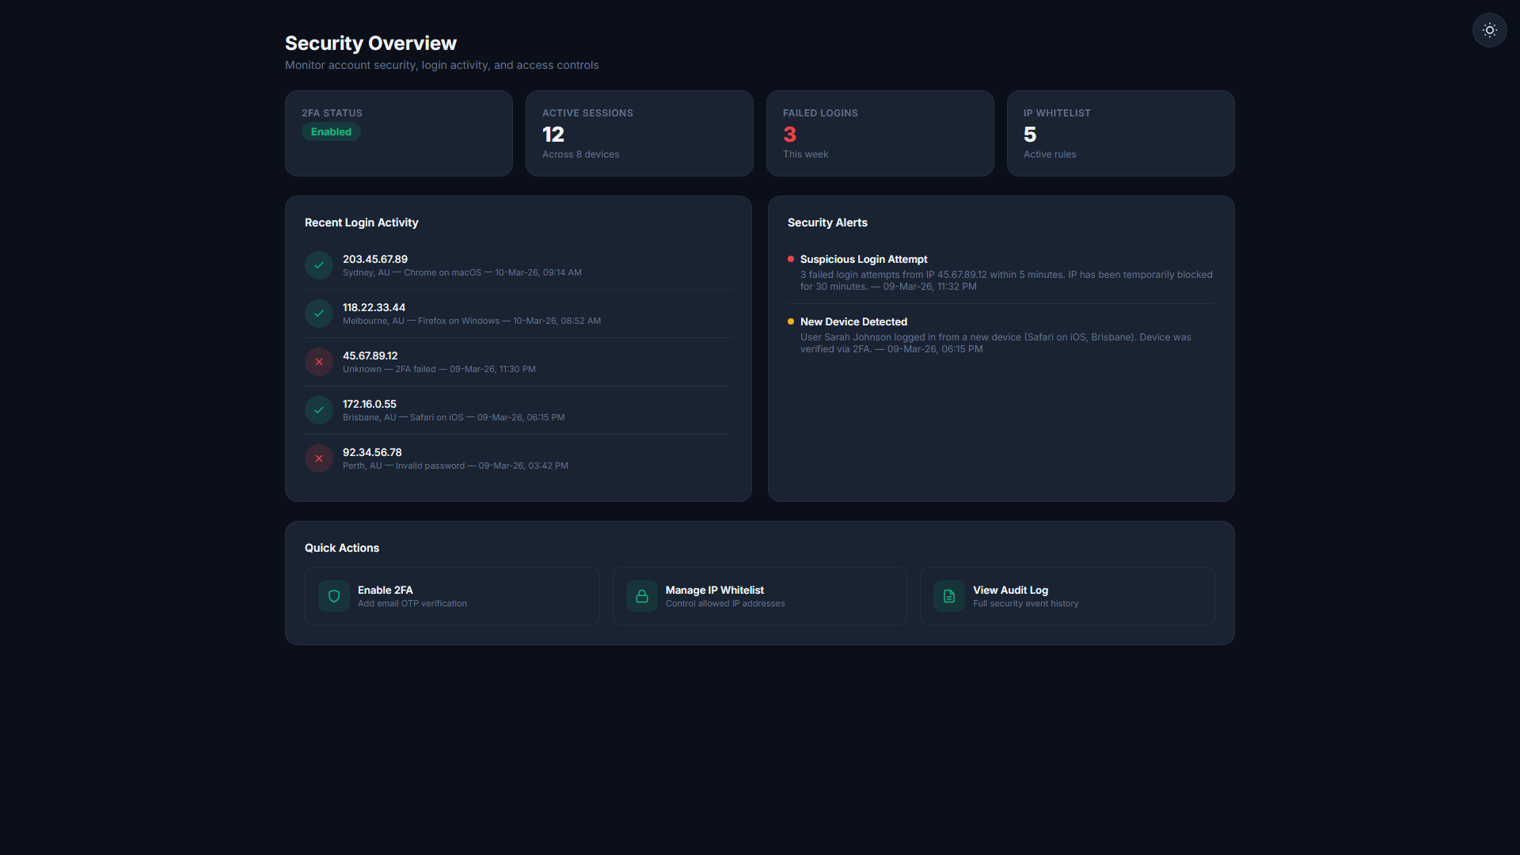
Task: Click the Quick Actions heading
Action: [342, 548]
